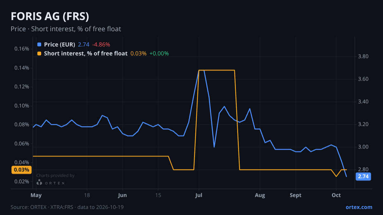Click the 3.80 right price axis label
This screenshot has height=215, width=383.
coord(364,57)
